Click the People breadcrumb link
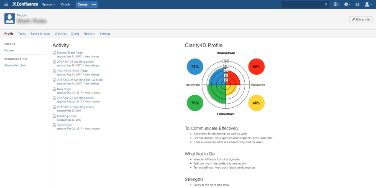Screen dimensions: 376x188 (x=22, y=15)
